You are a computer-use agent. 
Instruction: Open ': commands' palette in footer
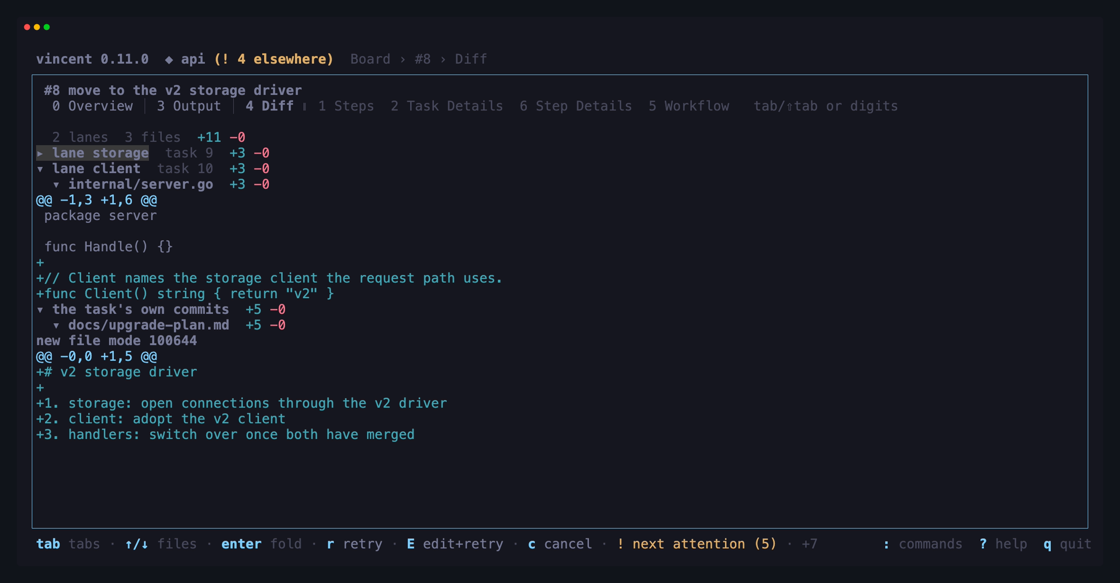coord(923,544)
